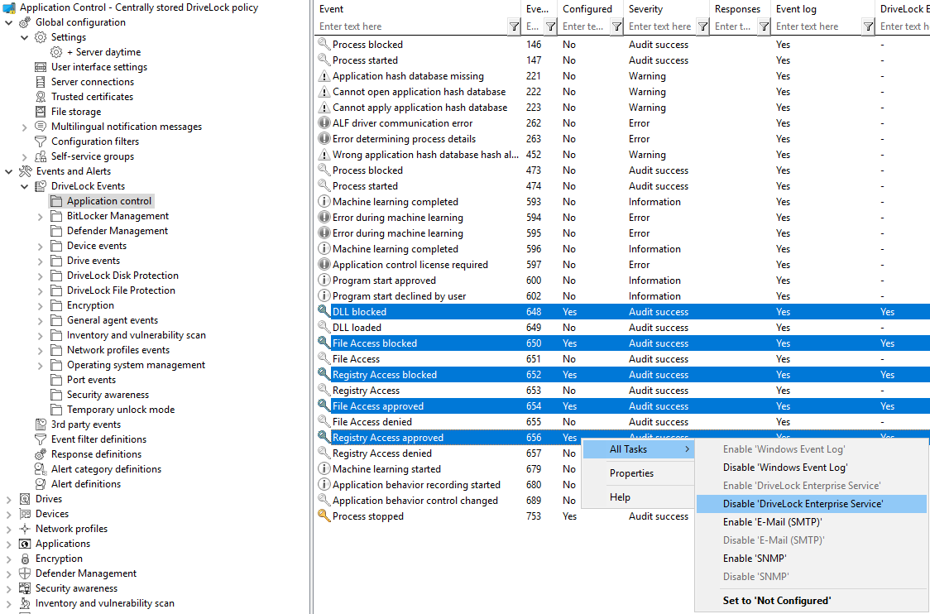Open Properties from the context menu
Screen dimensions: 930x614
[x=631, y=473]
